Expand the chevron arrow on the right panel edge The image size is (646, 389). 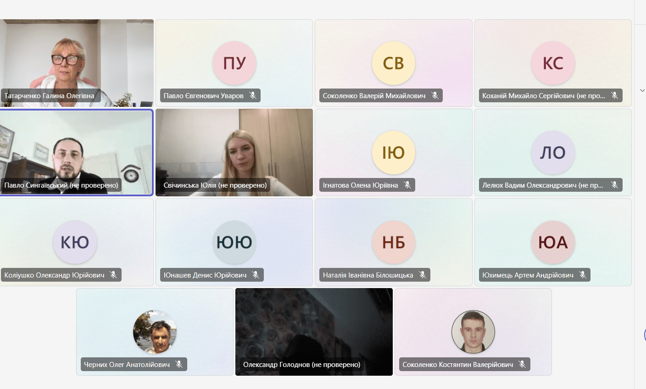pos(642,90)
